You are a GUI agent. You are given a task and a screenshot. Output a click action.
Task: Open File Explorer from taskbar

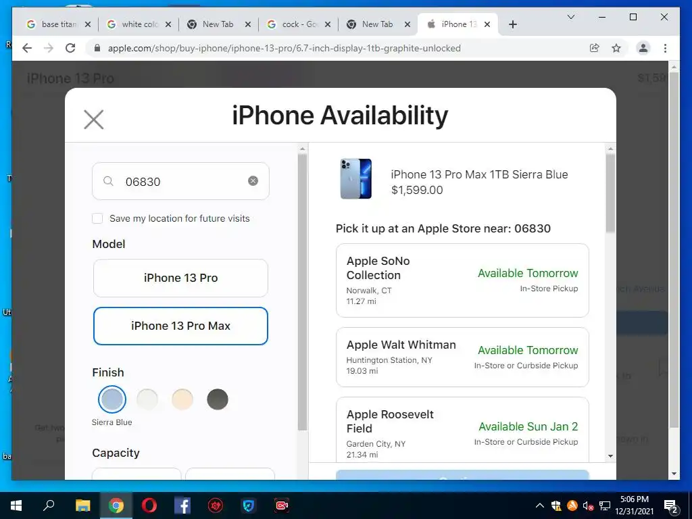[x=82, y=505]
